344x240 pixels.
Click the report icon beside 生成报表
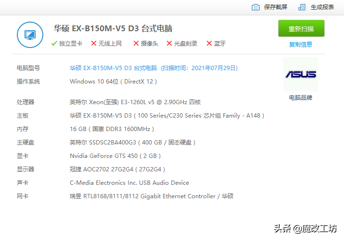click(x=302, y=7)
